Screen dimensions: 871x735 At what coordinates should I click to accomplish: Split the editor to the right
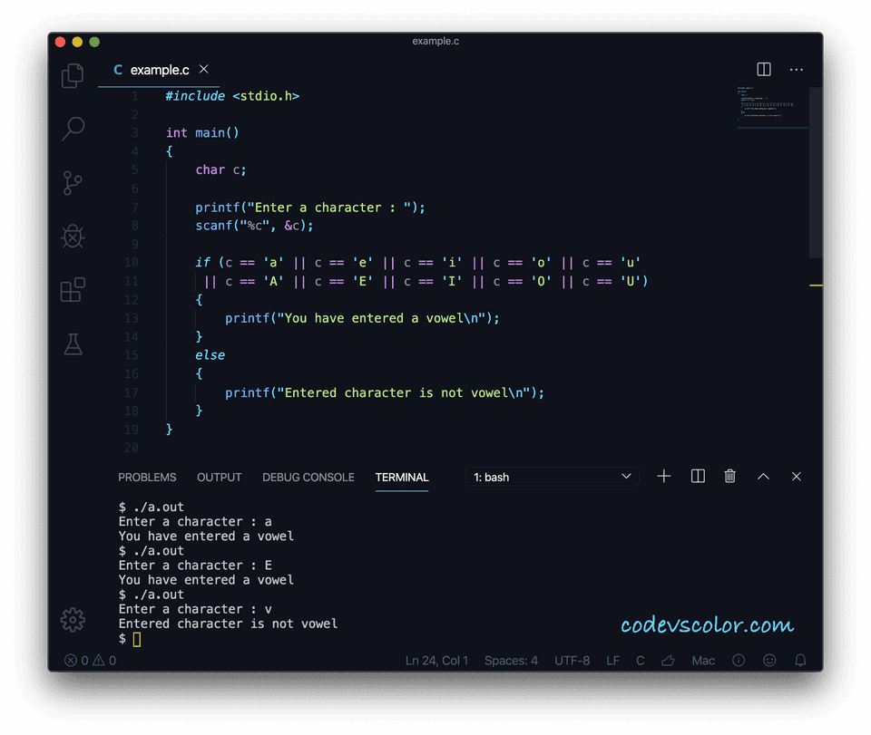pyautogui.click(x=764, y=70)
